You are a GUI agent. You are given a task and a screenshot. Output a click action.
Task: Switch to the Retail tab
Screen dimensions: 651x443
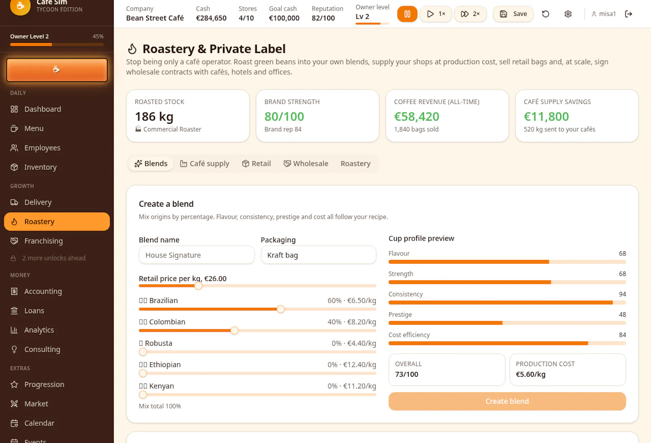coord(256,164)
